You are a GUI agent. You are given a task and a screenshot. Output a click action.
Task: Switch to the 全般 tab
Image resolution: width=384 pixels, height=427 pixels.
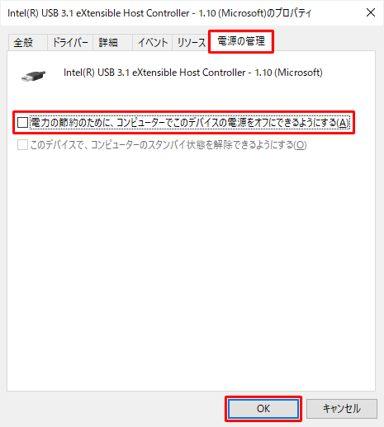pos(27,43)
